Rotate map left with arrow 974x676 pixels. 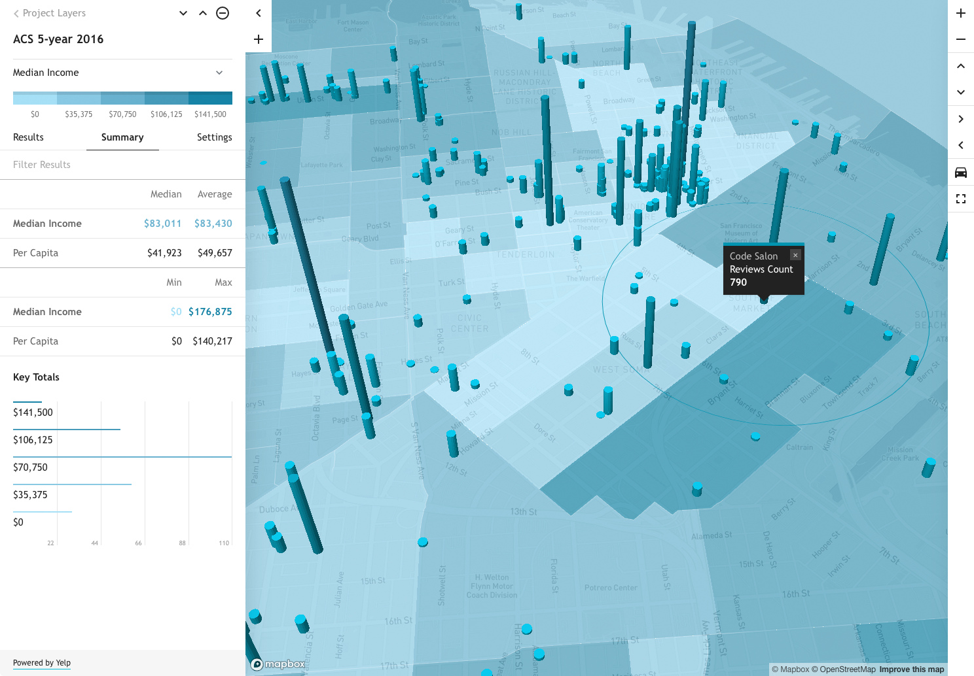pyautogui.click(x=961, y=145)
